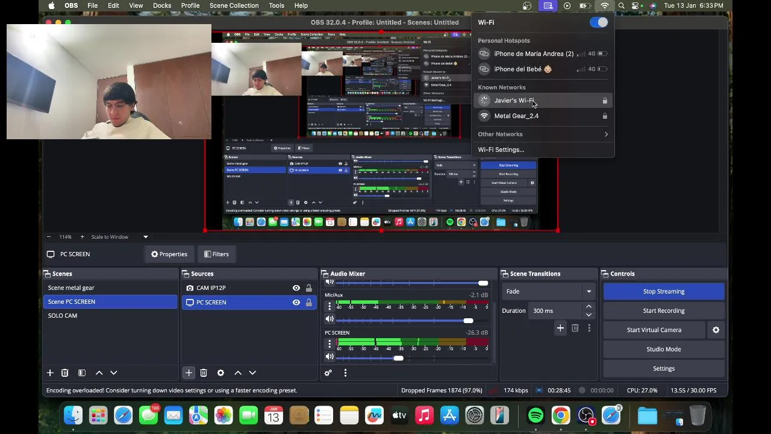771x434 pixels.
Task: Open advanced audio properties gears icon
Action: 328,373
